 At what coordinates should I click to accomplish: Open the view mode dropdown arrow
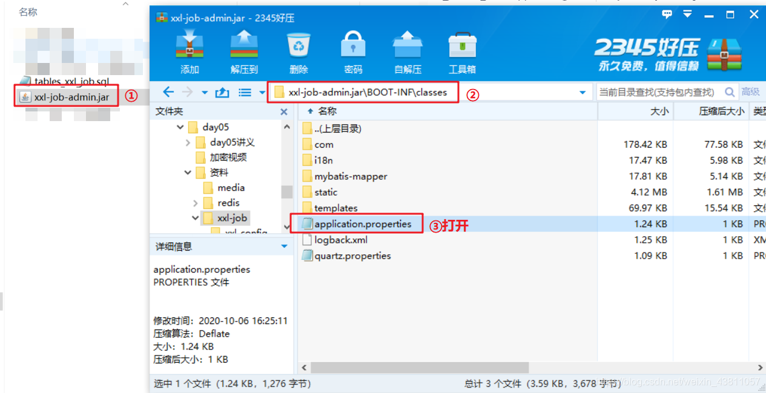click(x=262, y=93)
